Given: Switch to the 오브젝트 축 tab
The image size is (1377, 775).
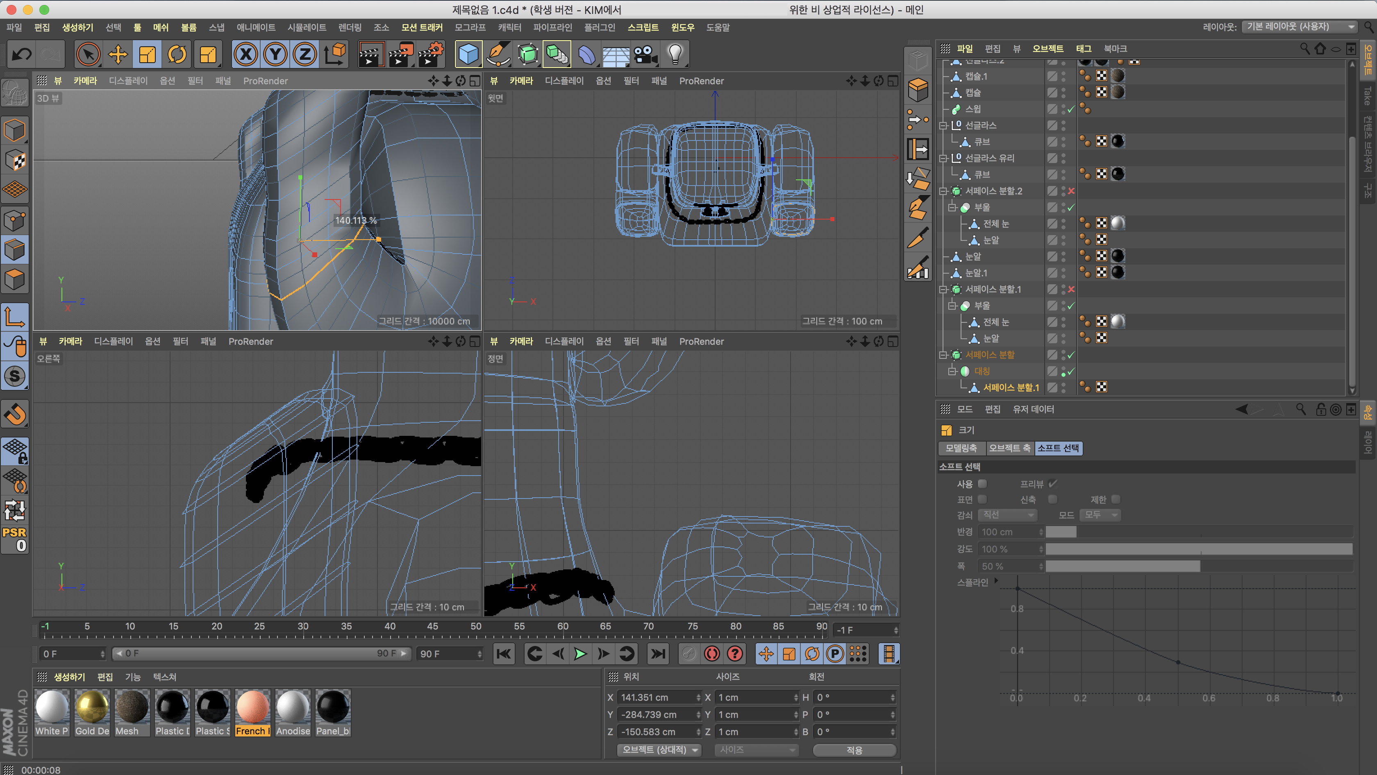Looking at the screenshot, I should point(1009,448).
